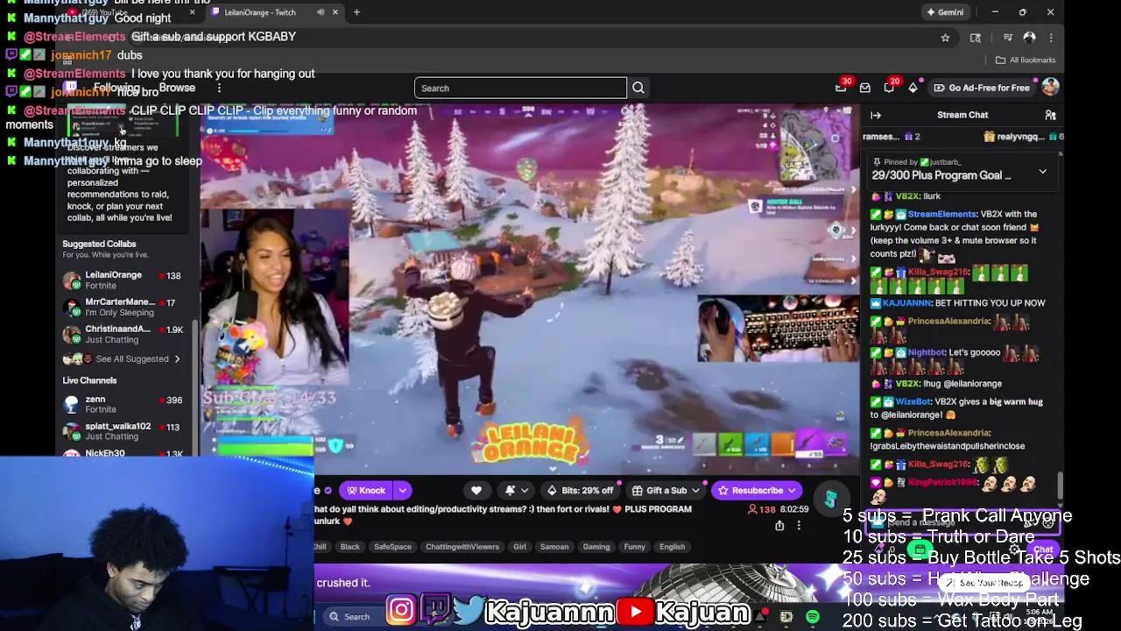Viewport: 1121px width, 631px height.
Task: Open the Browse page
Action: tap(177, 88)
